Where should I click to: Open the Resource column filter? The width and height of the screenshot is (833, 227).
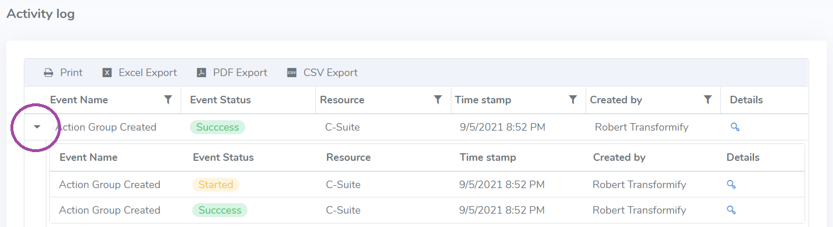pos(438,100)
